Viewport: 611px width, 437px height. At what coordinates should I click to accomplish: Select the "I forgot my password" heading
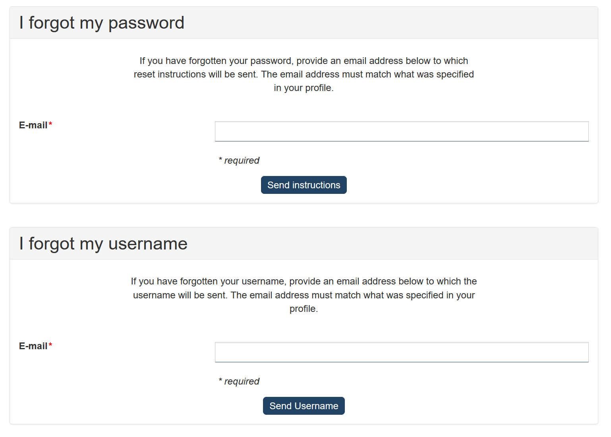[102, 23]
